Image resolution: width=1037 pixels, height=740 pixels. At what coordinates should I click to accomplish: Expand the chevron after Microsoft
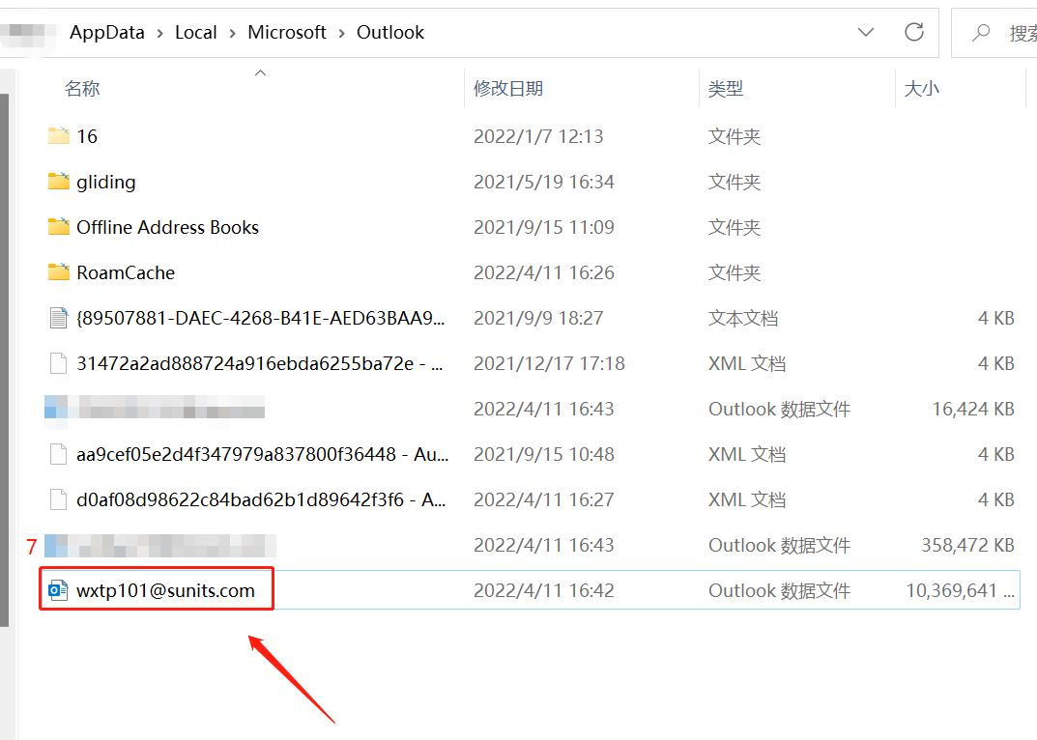342,33
